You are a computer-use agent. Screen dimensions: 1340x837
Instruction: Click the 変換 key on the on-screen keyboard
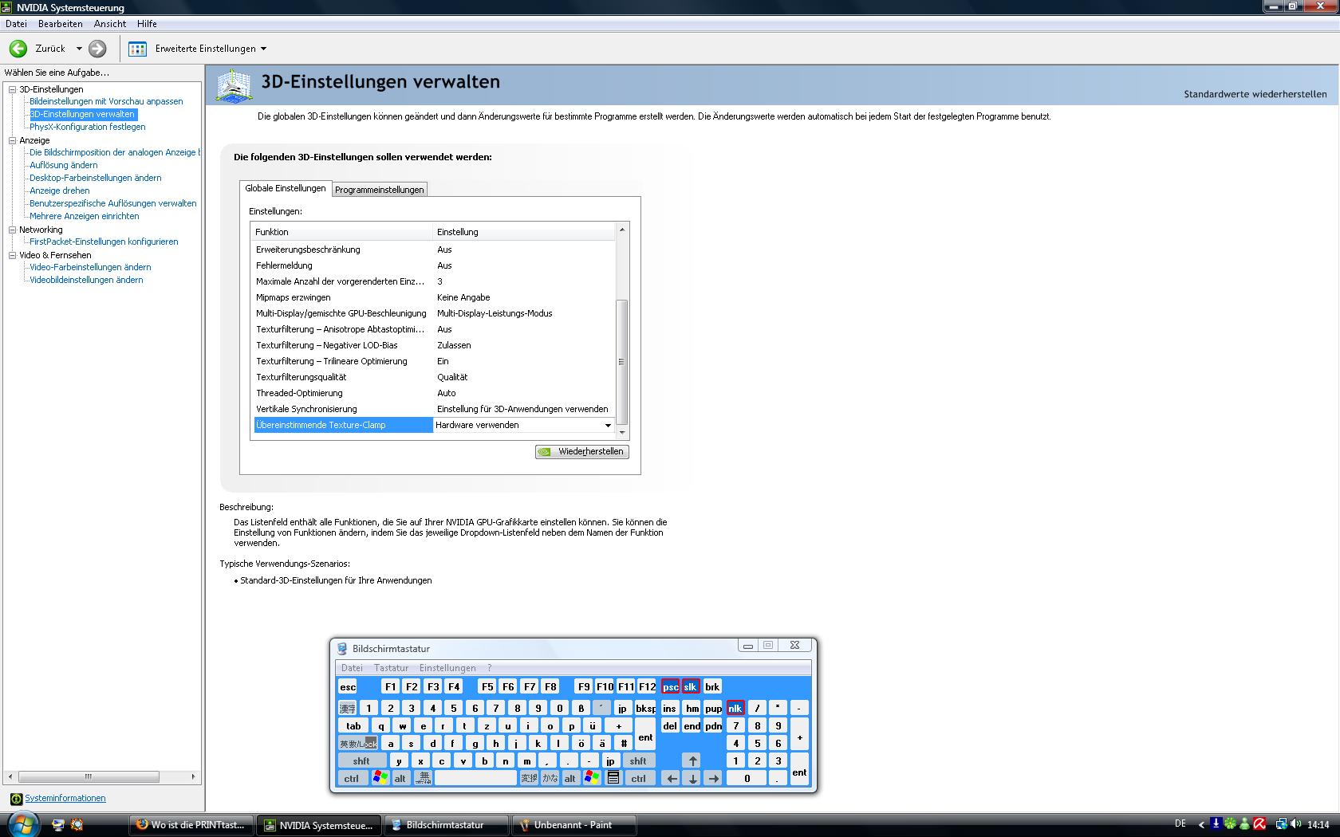(x=528, y=778)
